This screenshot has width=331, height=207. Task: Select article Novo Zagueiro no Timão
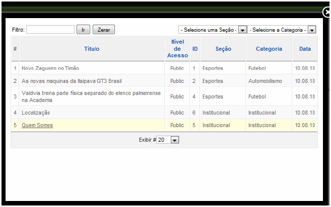coord(50,68)
